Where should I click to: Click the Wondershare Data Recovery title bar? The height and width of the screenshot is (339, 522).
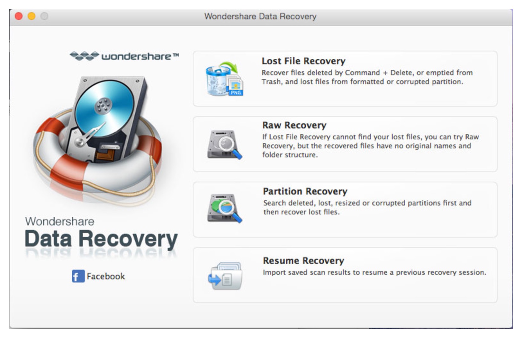tap(260, 16)
